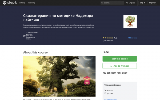Open the Teaching menu item
The image size is (160, 100).
point(31,3)
